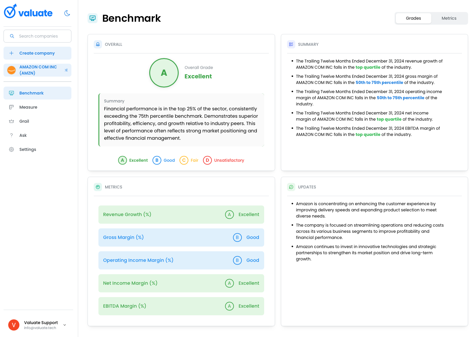Click '50th to 75th percentile' in gross margin bullet
This screenshot has height=337, width=476.
(x=379, y=82)
